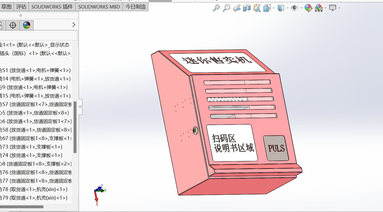This screenshot has height=212, width=383.
Task: Open the DisplayManager color ball tab
Action: click(x=26, y=25)
